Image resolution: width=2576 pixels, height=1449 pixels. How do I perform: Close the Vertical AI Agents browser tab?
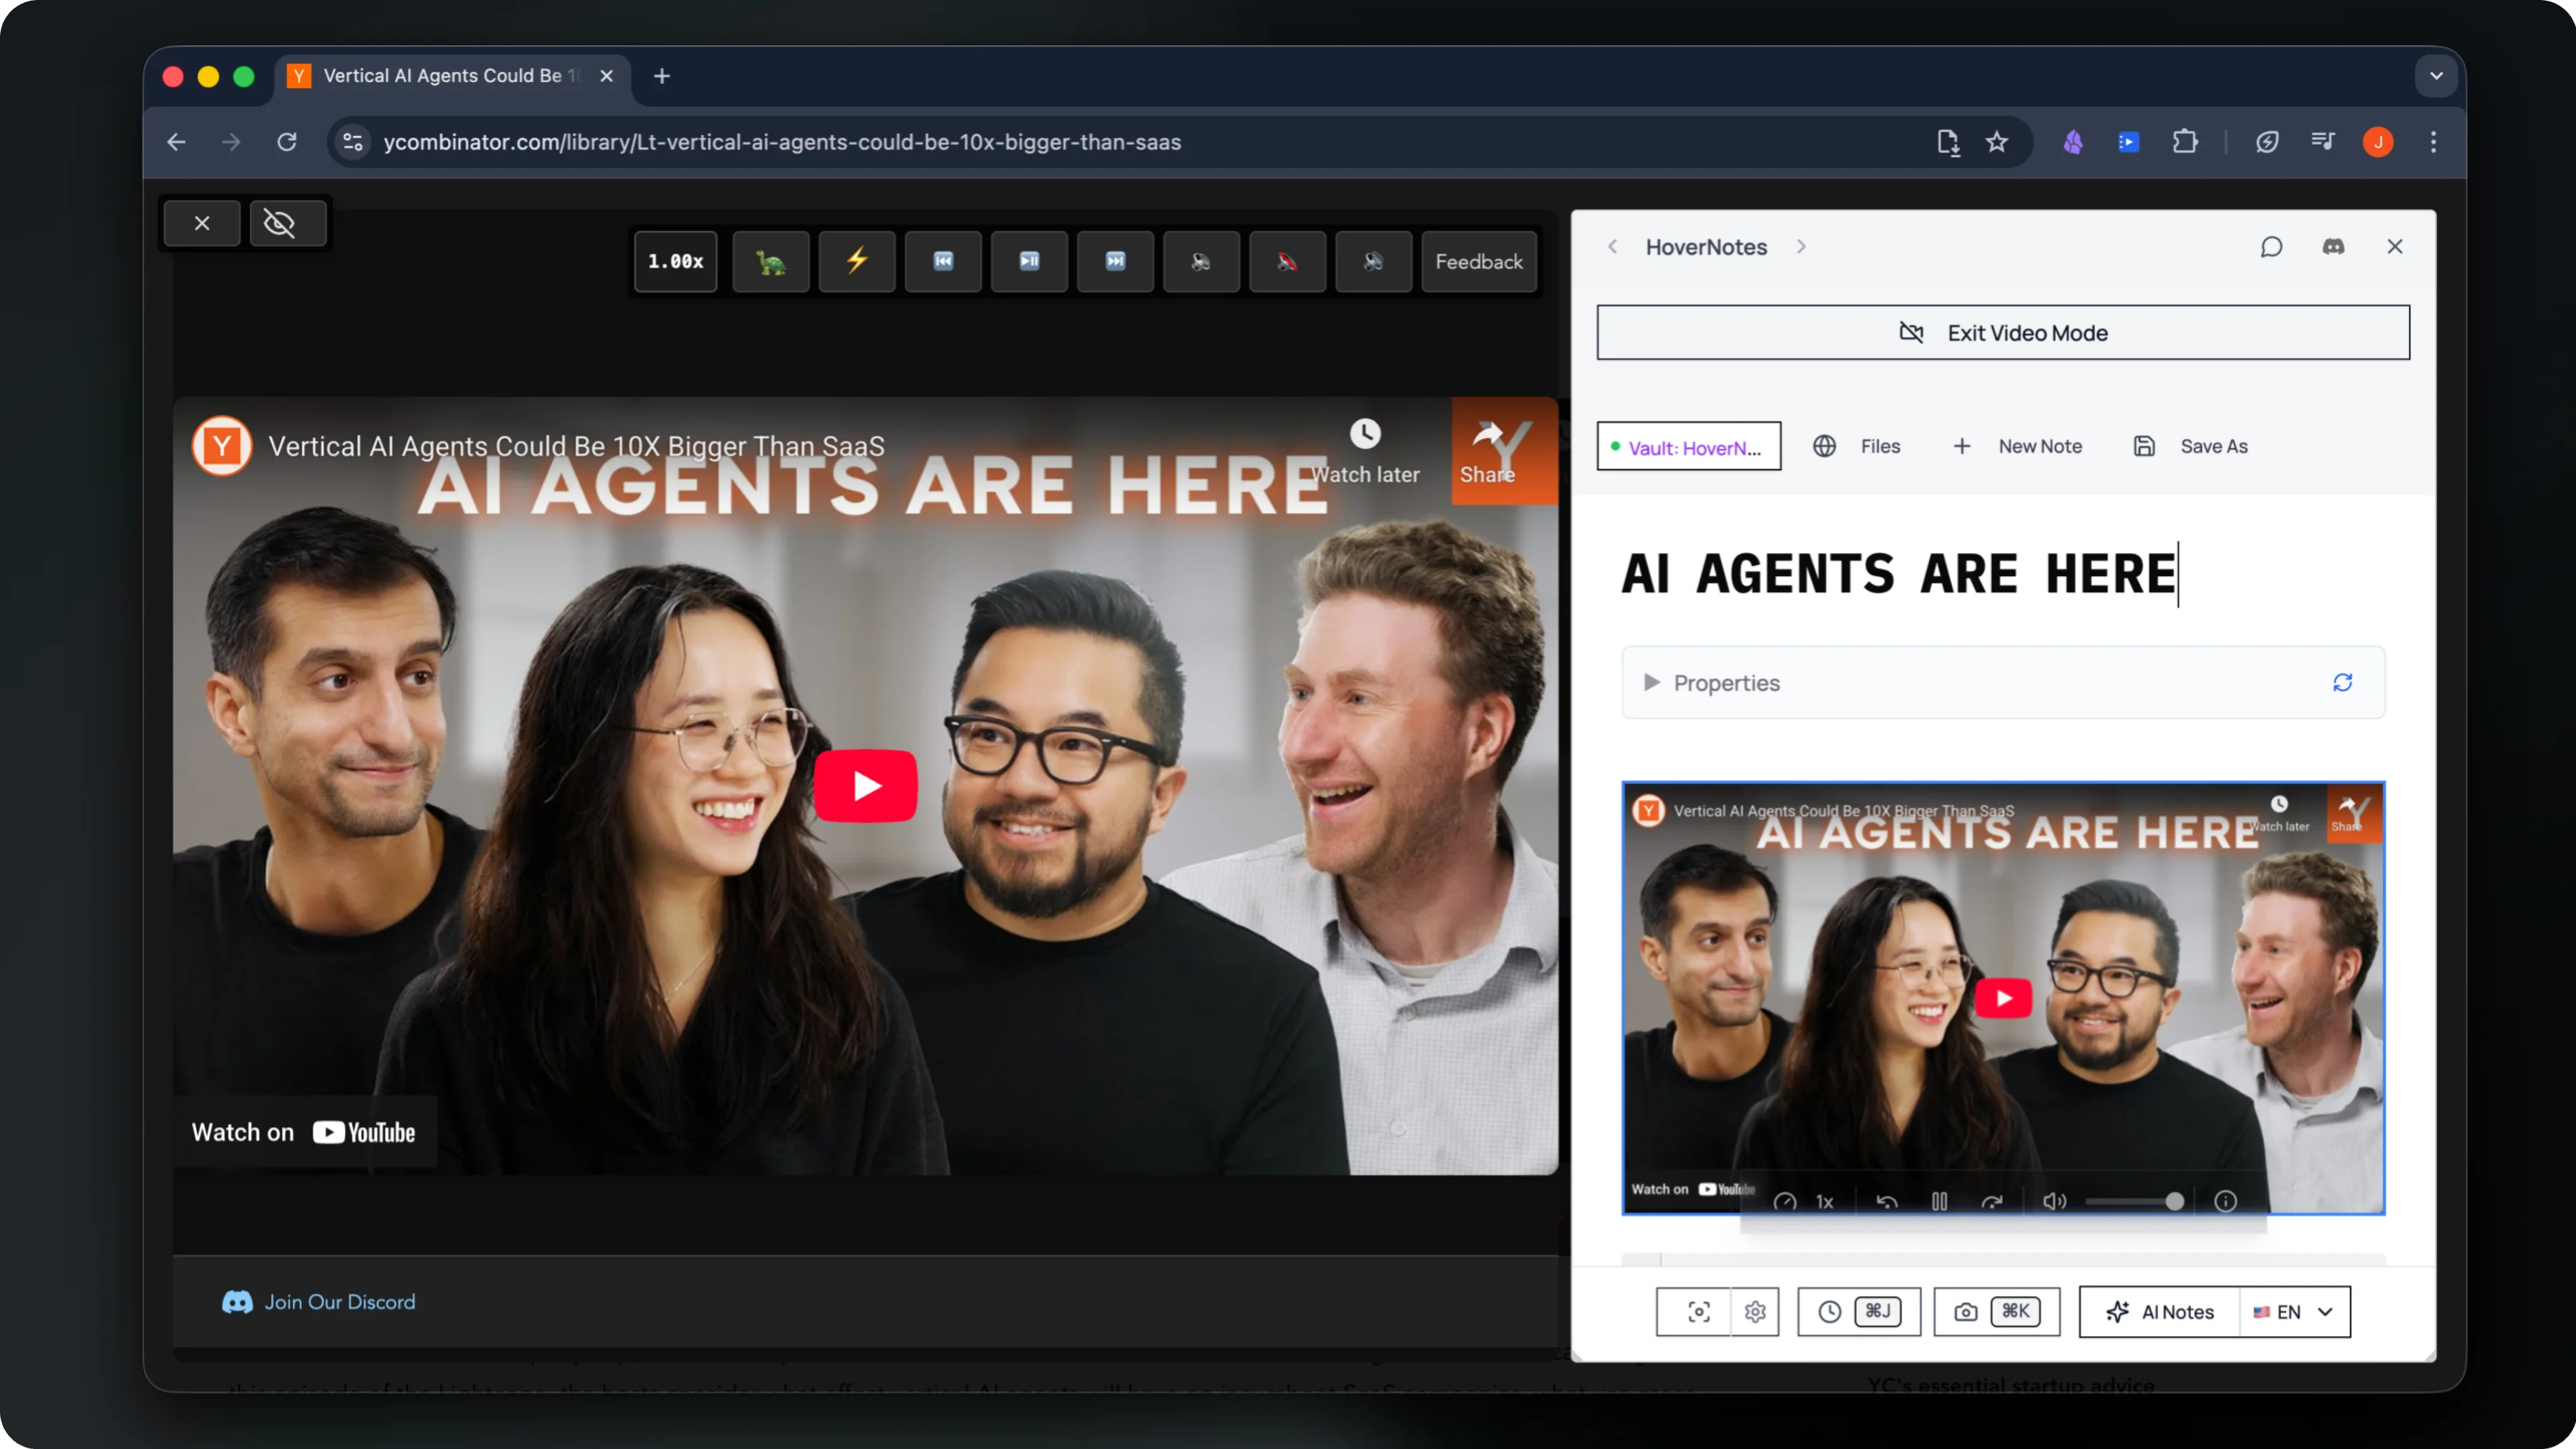(606, 76)
